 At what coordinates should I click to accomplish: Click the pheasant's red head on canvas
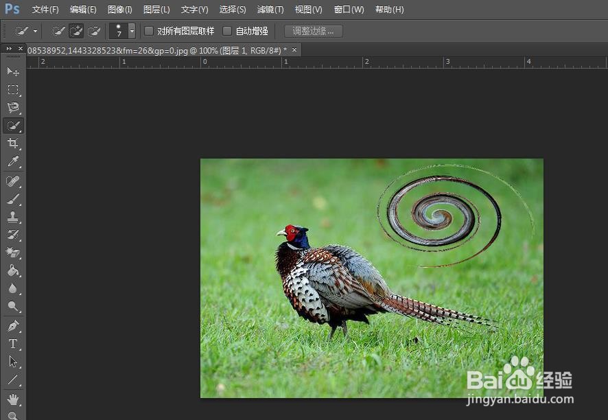pyautogui.click(x=291, y=233)
